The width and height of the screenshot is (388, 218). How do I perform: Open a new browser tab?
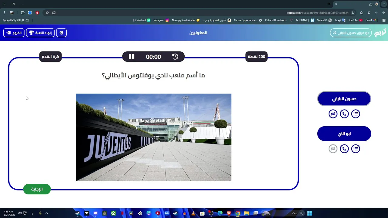coord(329,4)
